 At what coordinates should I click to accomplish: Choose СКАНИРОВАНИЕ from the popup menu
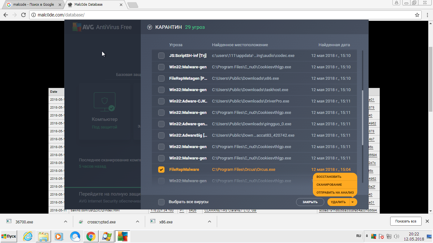coord(335,185)
